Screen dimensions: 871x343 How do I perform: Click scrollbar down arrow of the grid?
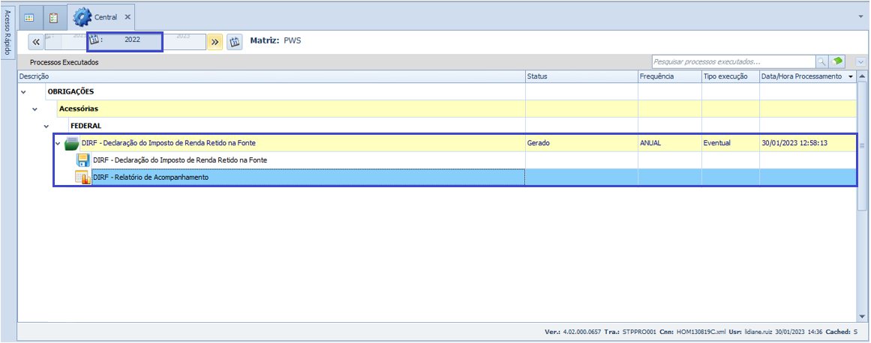[x=862, y=316]
